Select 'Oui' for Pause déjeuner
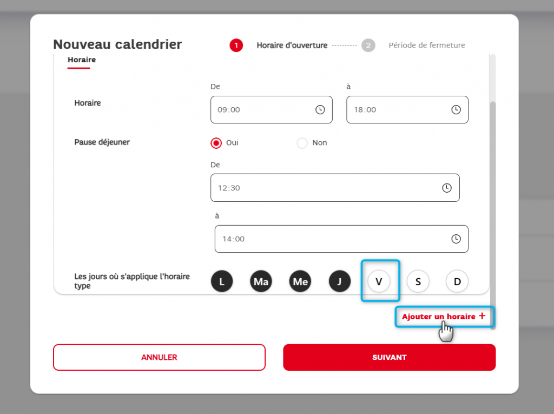 [x=216, y=143]
